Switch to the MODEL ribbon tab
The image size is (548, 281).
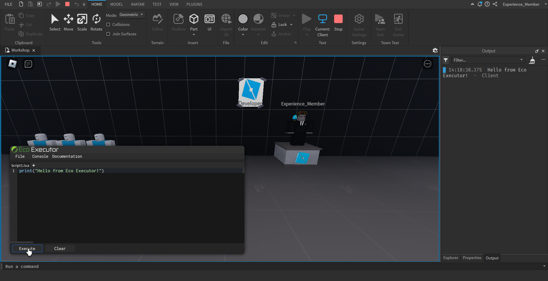click(x=117, y=4)
